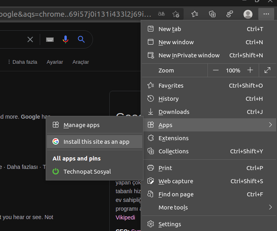This screenshot has height=231, width=277.
Task: Follow the Vikipedi link
Action: click(x=125, y=217)
